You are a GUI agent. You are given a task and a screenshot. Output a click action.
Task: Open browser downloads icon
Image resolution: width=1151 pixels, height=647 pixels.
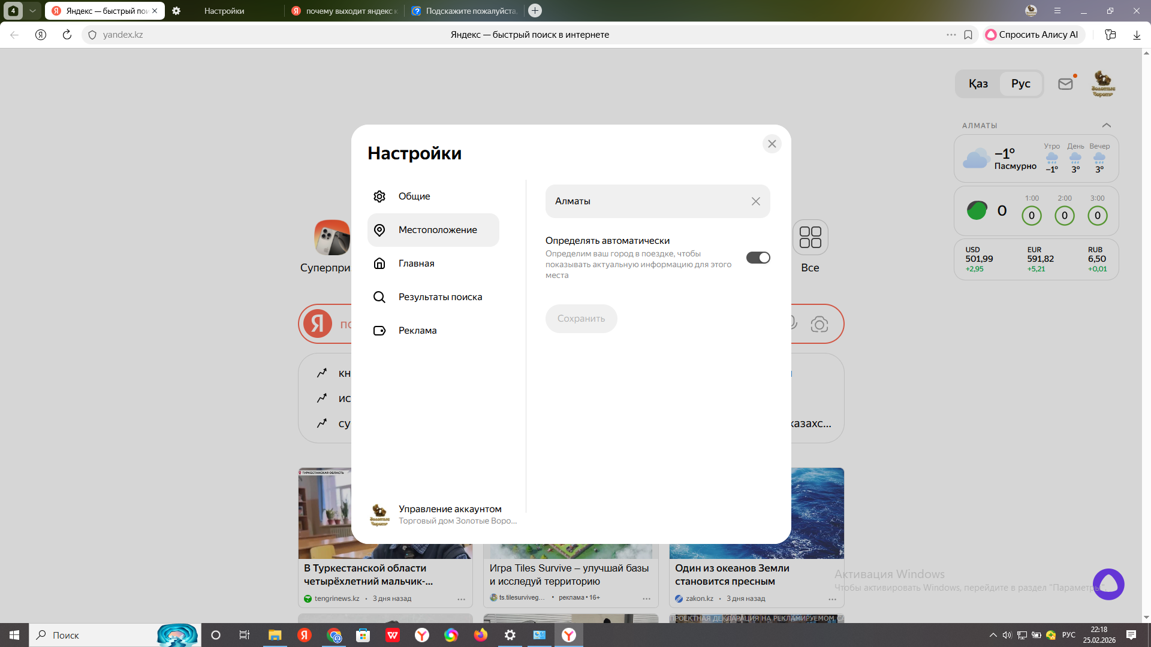pos(1136,35)
